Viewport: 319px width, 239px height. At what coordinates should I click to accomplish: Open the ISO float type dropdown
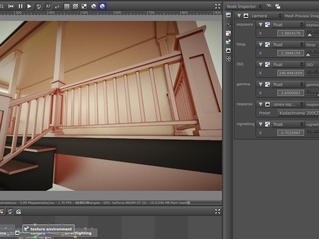288,64
